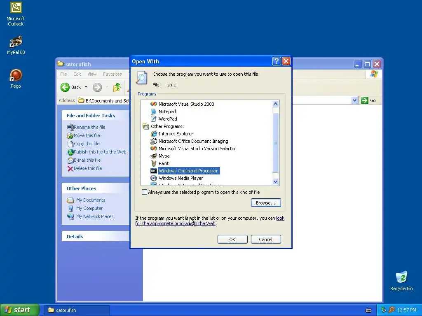Image resolution: width=422 pixels, height=316 pixels.
Task: Click the Windows Command Processor icon
Action: (x=153, y=171)
